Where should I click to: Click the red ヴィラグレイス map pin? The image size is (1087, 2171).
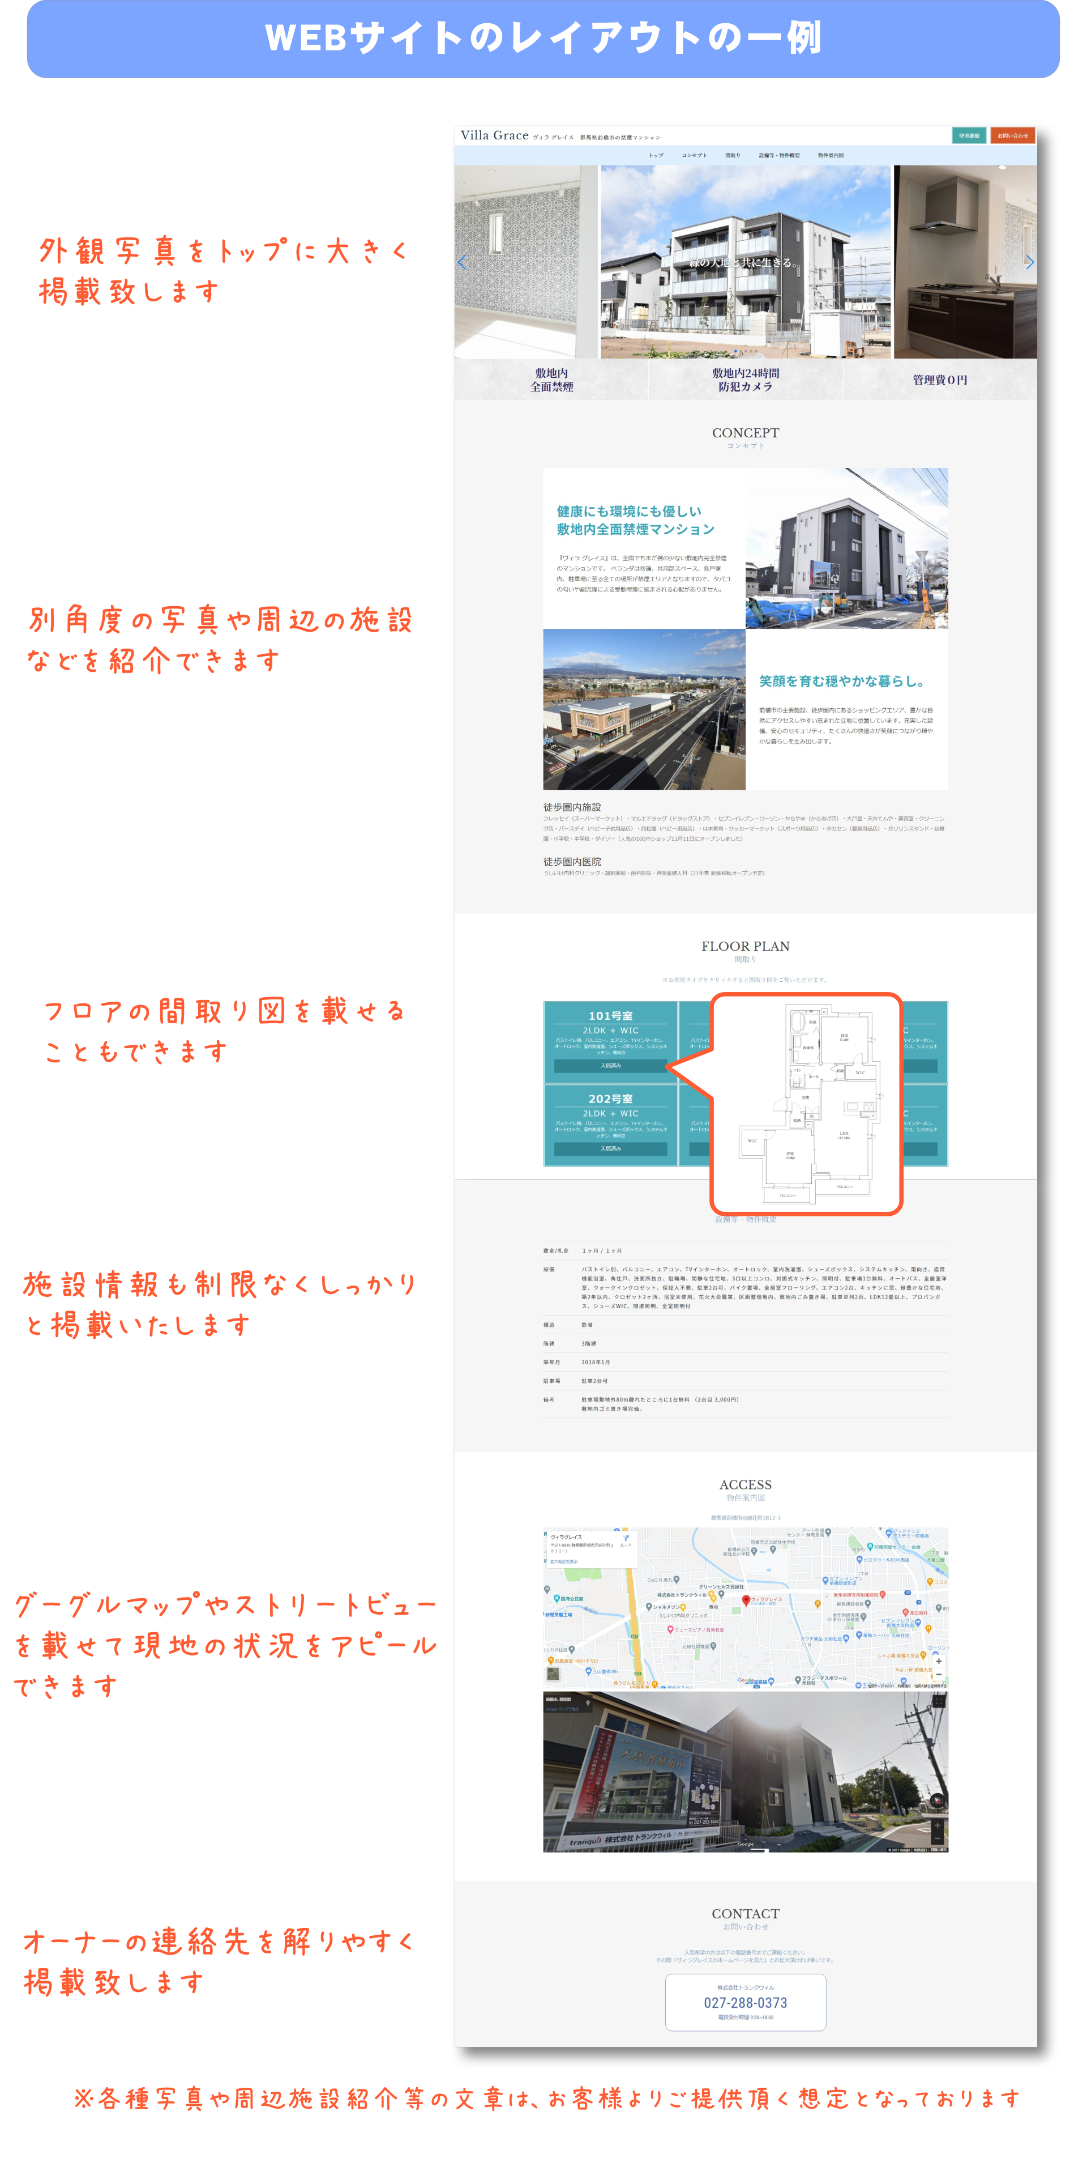pos(745,1599)
